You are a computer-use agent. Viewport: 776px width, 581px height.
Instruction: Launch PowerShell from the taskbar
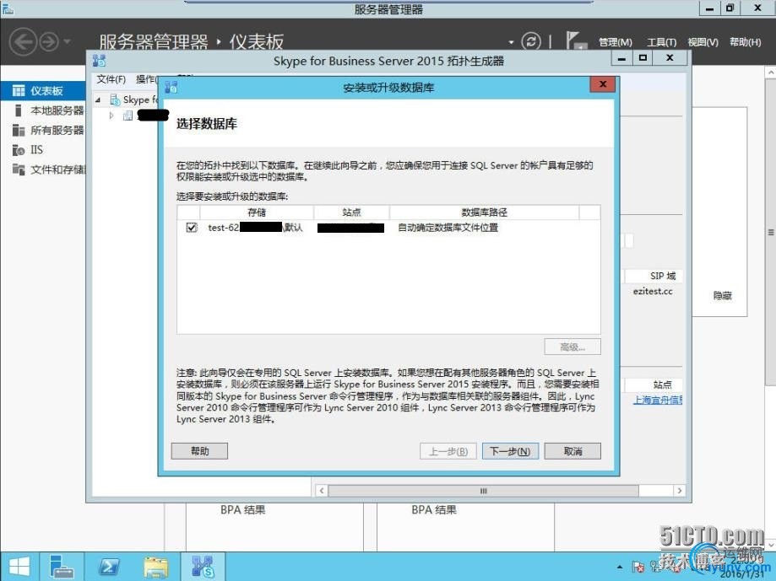pyautogui.click(x=108, y=567)
